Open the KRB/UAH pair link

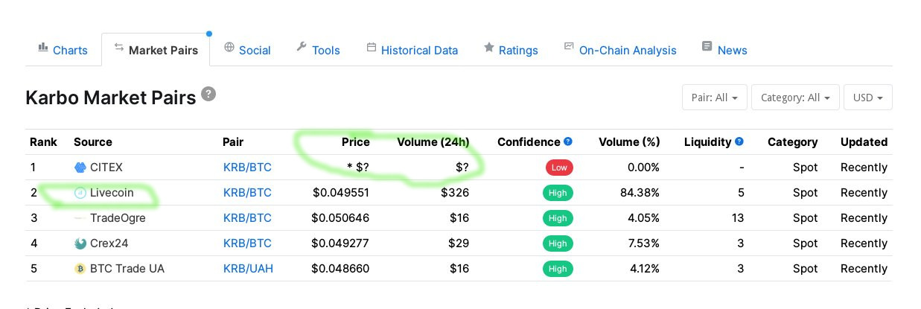pyautogui.click(x=248, y=269)
